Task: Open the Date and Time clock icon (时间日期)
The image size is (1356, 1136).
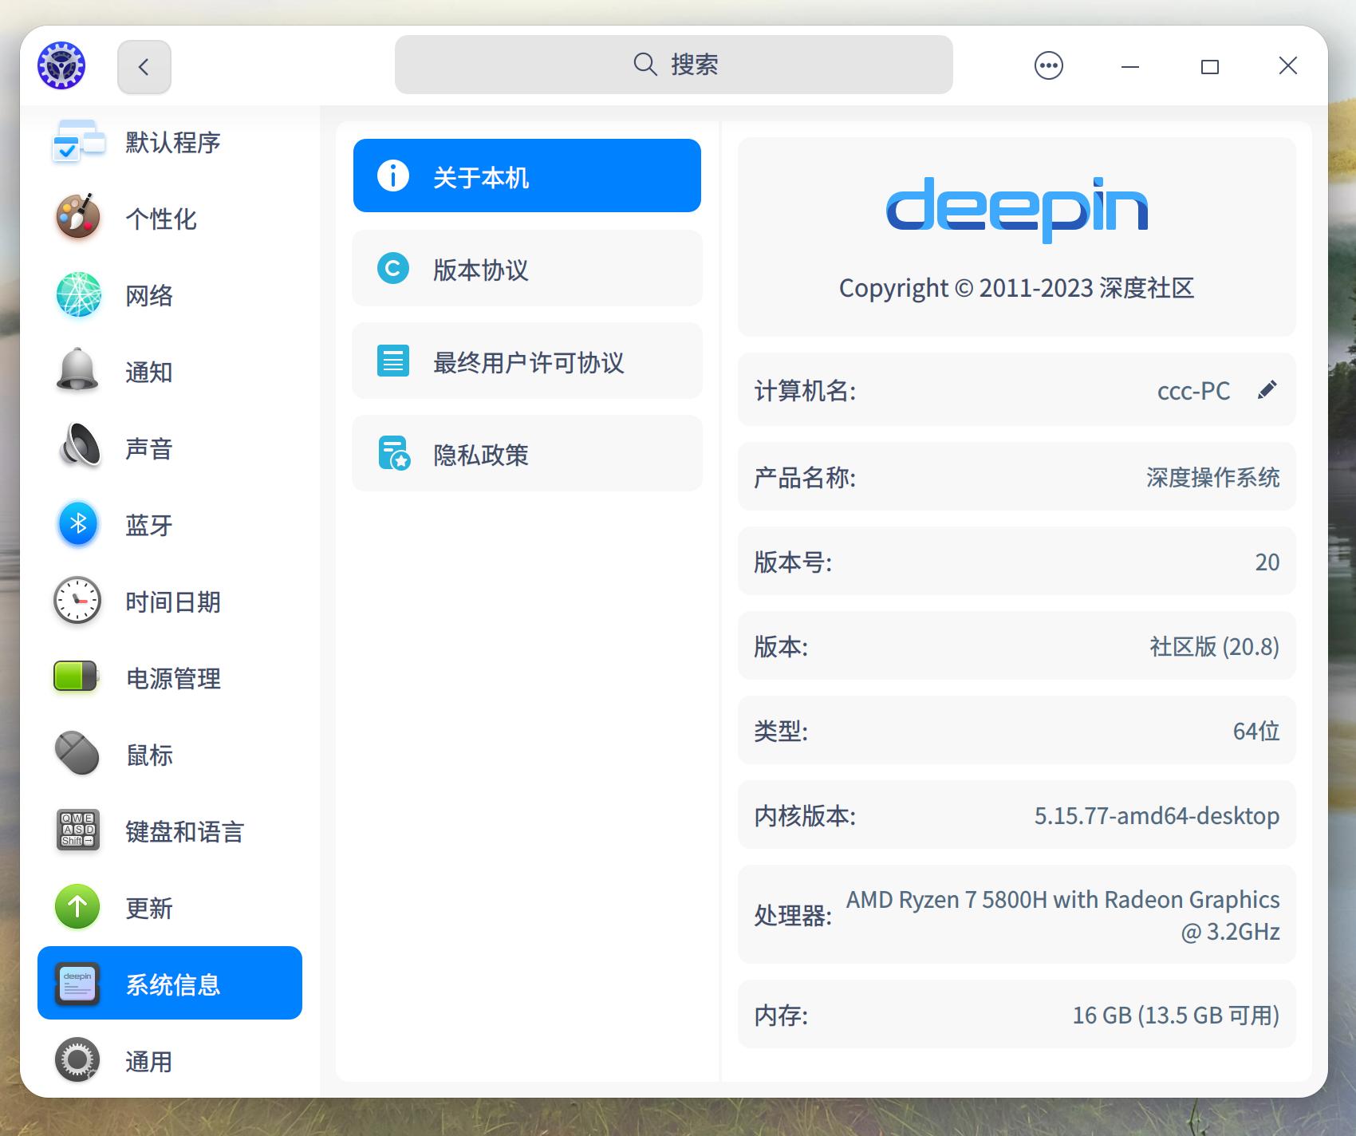Action: tap(77, 600)
